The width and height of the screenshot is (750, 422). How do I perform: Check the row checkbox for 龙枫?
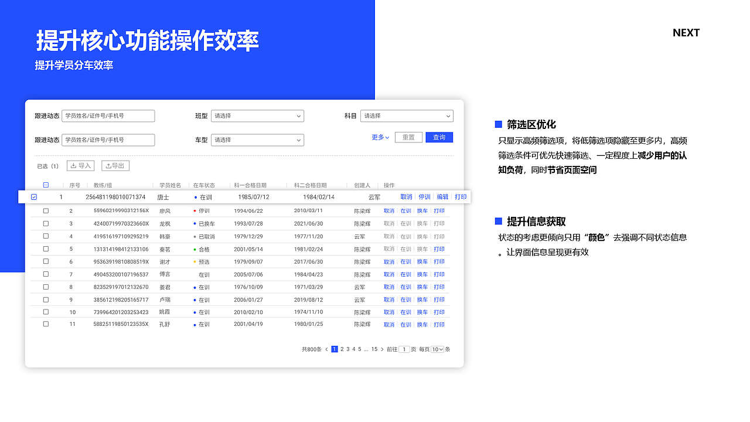[x=46, y=223]
